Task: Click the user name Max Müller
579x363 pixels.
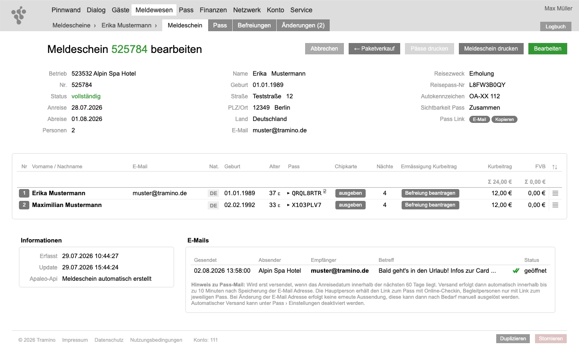Action: click(558, 9)
